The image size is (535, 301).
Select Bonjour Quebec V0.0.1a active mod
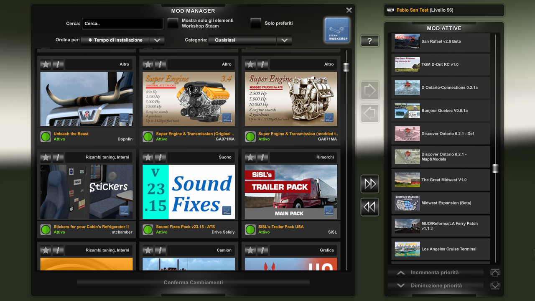441,110
